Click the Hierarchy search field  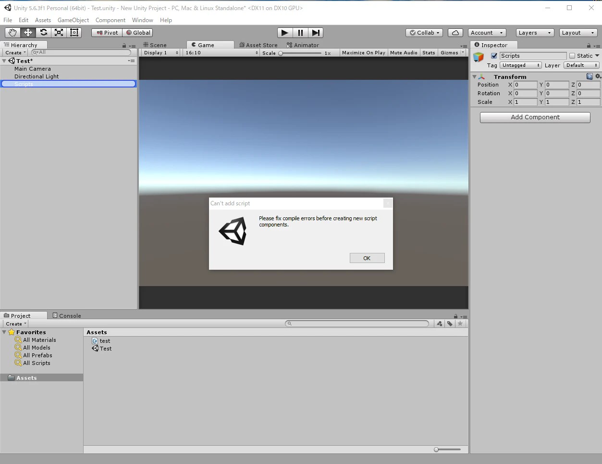pos(81,52)
